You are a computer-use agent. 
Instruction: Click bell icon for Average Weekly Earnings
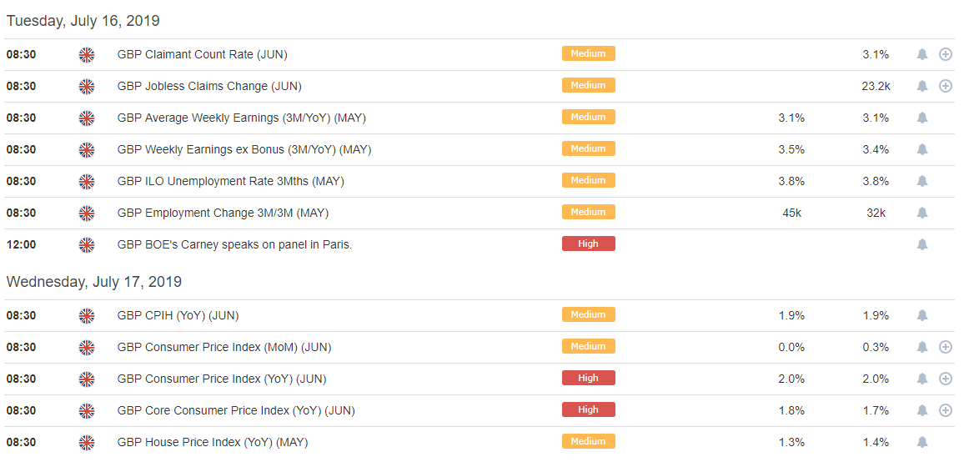click(x=922, y=118)
